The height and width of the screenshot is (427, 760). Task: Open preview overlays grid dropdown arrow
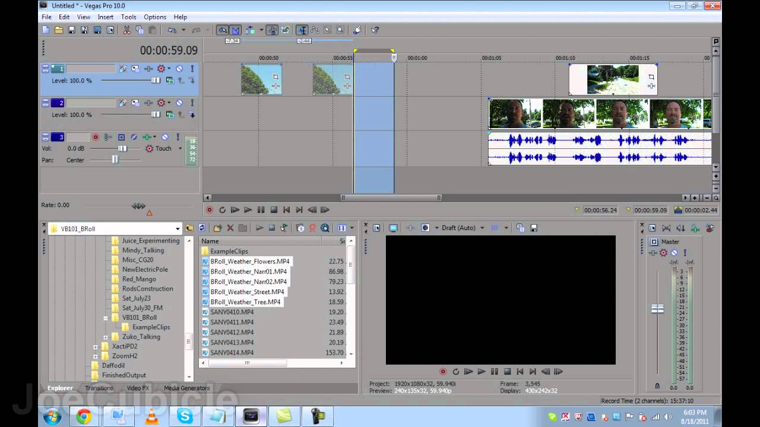click(506, 228)
